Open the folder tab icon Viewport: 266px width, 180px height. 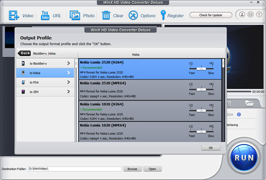(249, 103)
